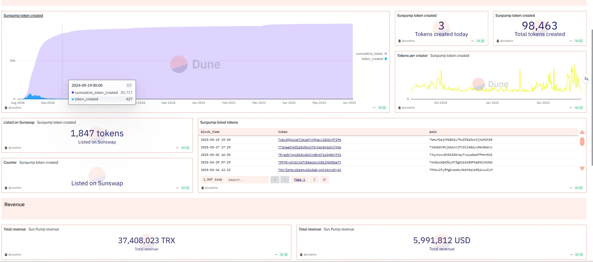Open the page translate icon at right edge
The height and width of the screenshot is (262, 593).
(586, 79)
